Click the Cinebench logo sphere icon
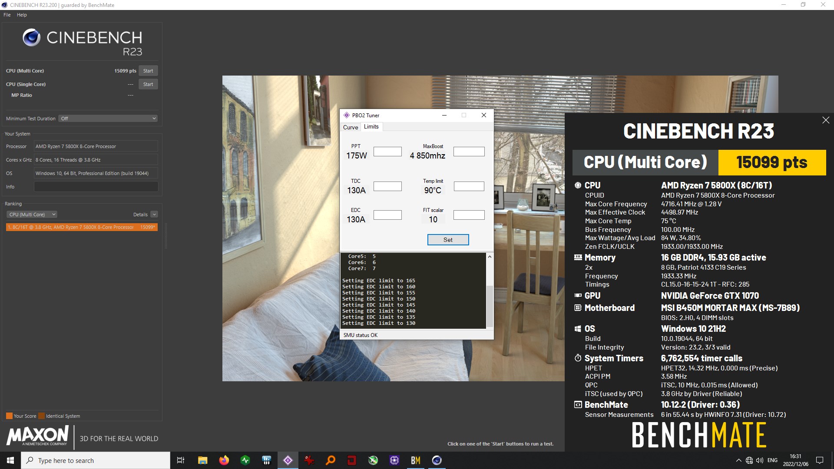The image size is (834, 469). coord(32,38)
